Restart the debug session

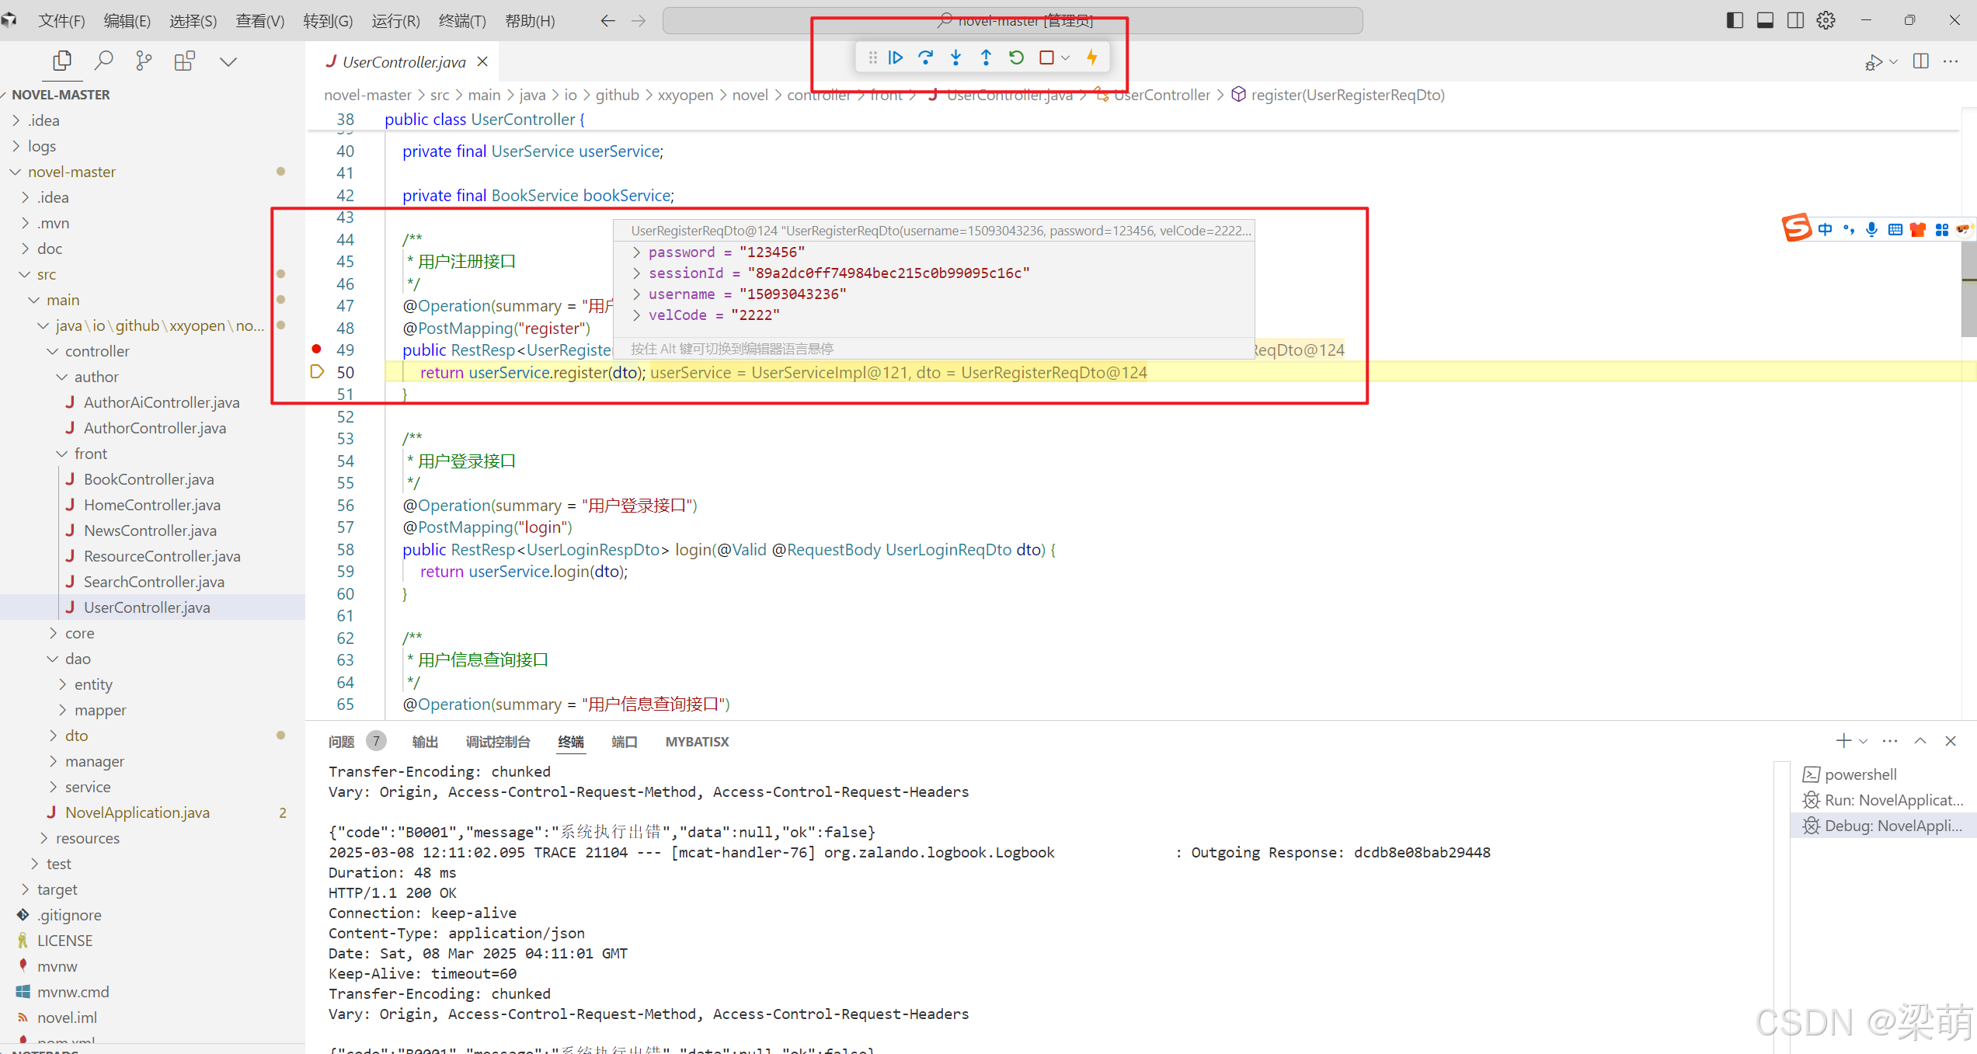(x=1016, y=57)
